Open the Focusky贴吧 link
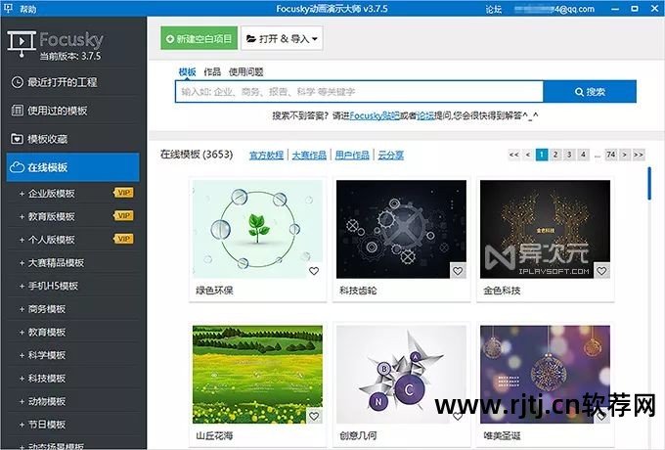The height and width of the screenshot is (450, 665). [375, 115]
